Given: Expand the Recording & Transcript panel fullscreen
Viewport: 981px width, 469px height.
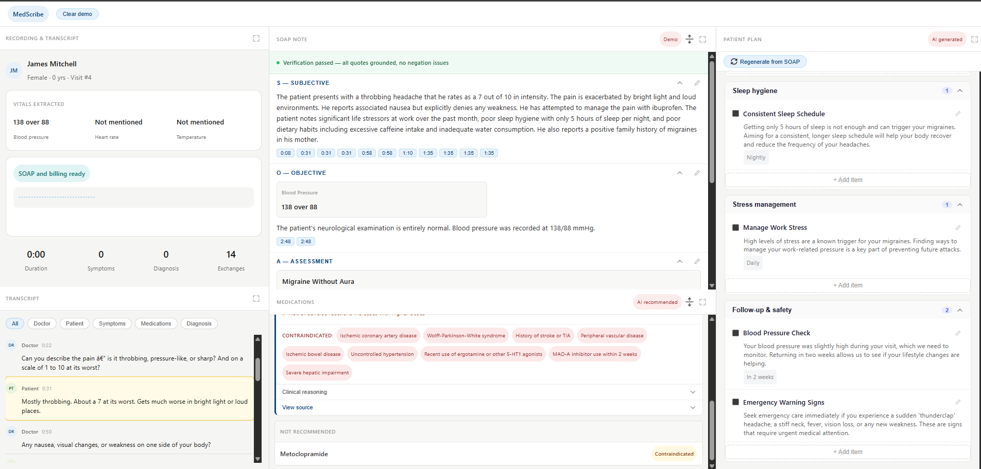Looking at the screenshot, I should coord(256,39).
